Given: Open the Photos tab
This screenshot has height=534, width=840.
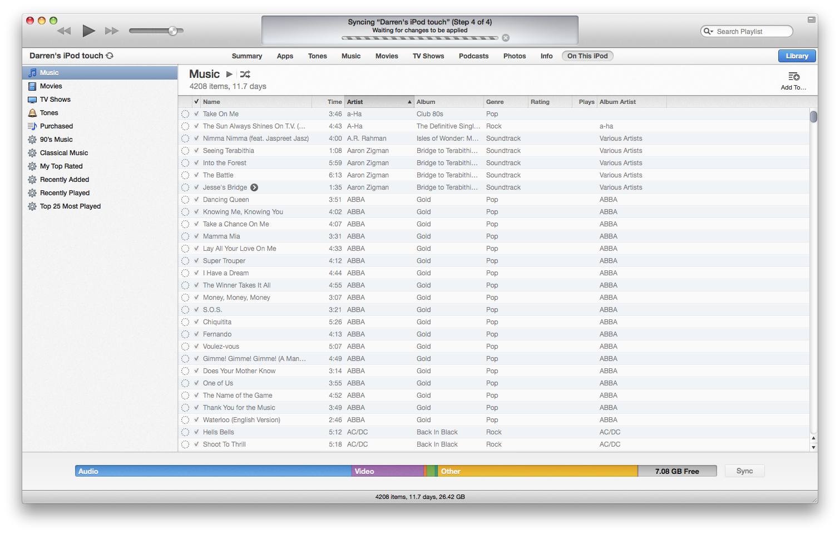Looking at the screenshot, I should [515, 56].
